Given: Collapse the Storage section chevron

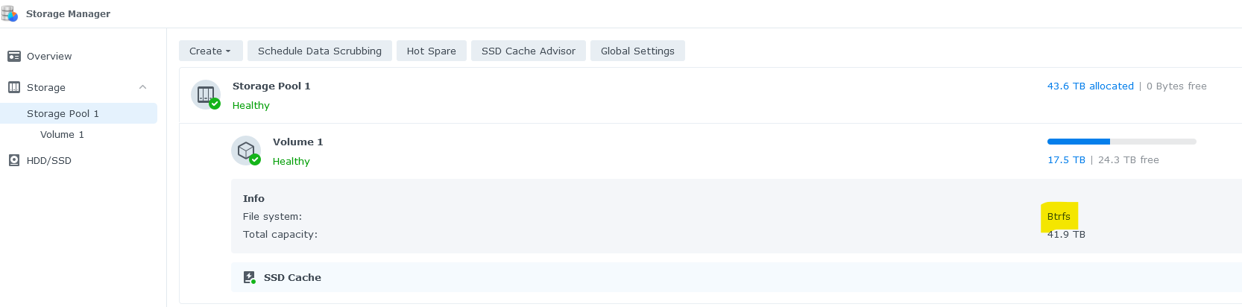Looking at the screenshot, I should [142, 87].
